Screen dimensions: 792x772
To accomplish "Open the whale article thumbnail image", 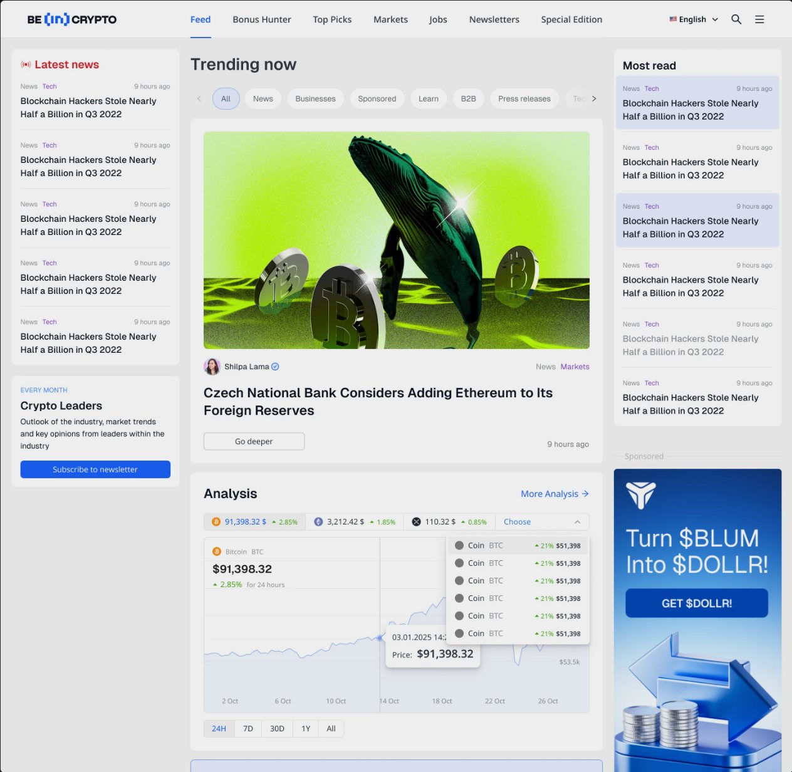I will (x=397, y=240).
